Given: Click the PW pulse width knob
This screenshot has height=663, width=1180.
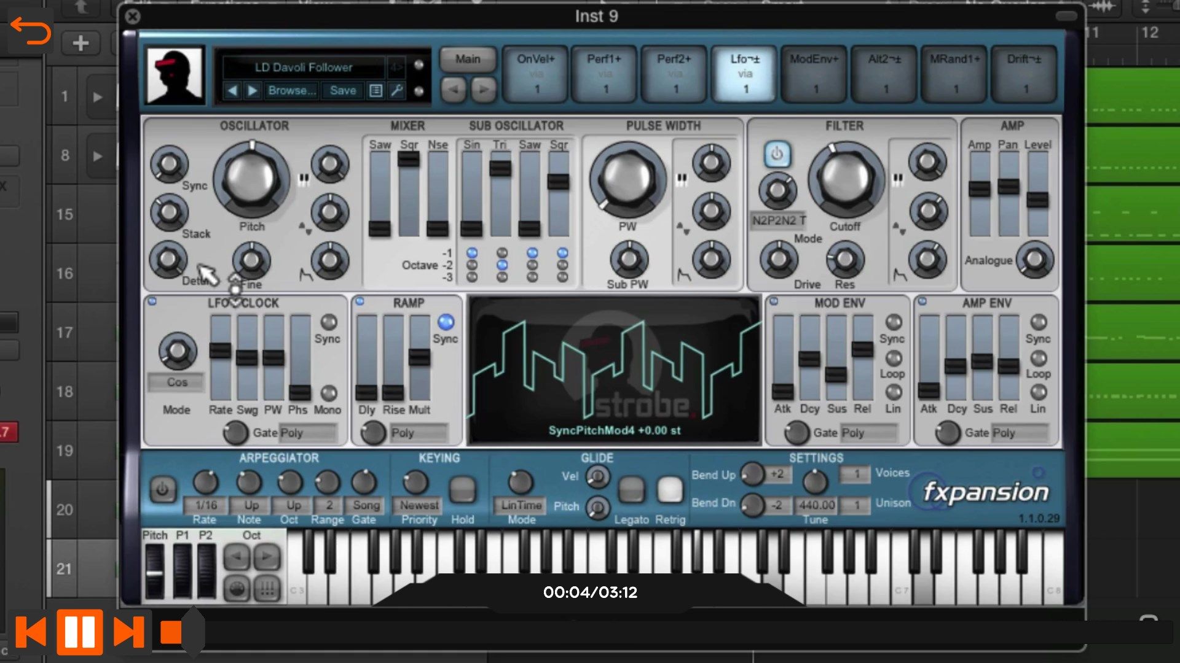Looking at the screenshot, I should 627,179.
